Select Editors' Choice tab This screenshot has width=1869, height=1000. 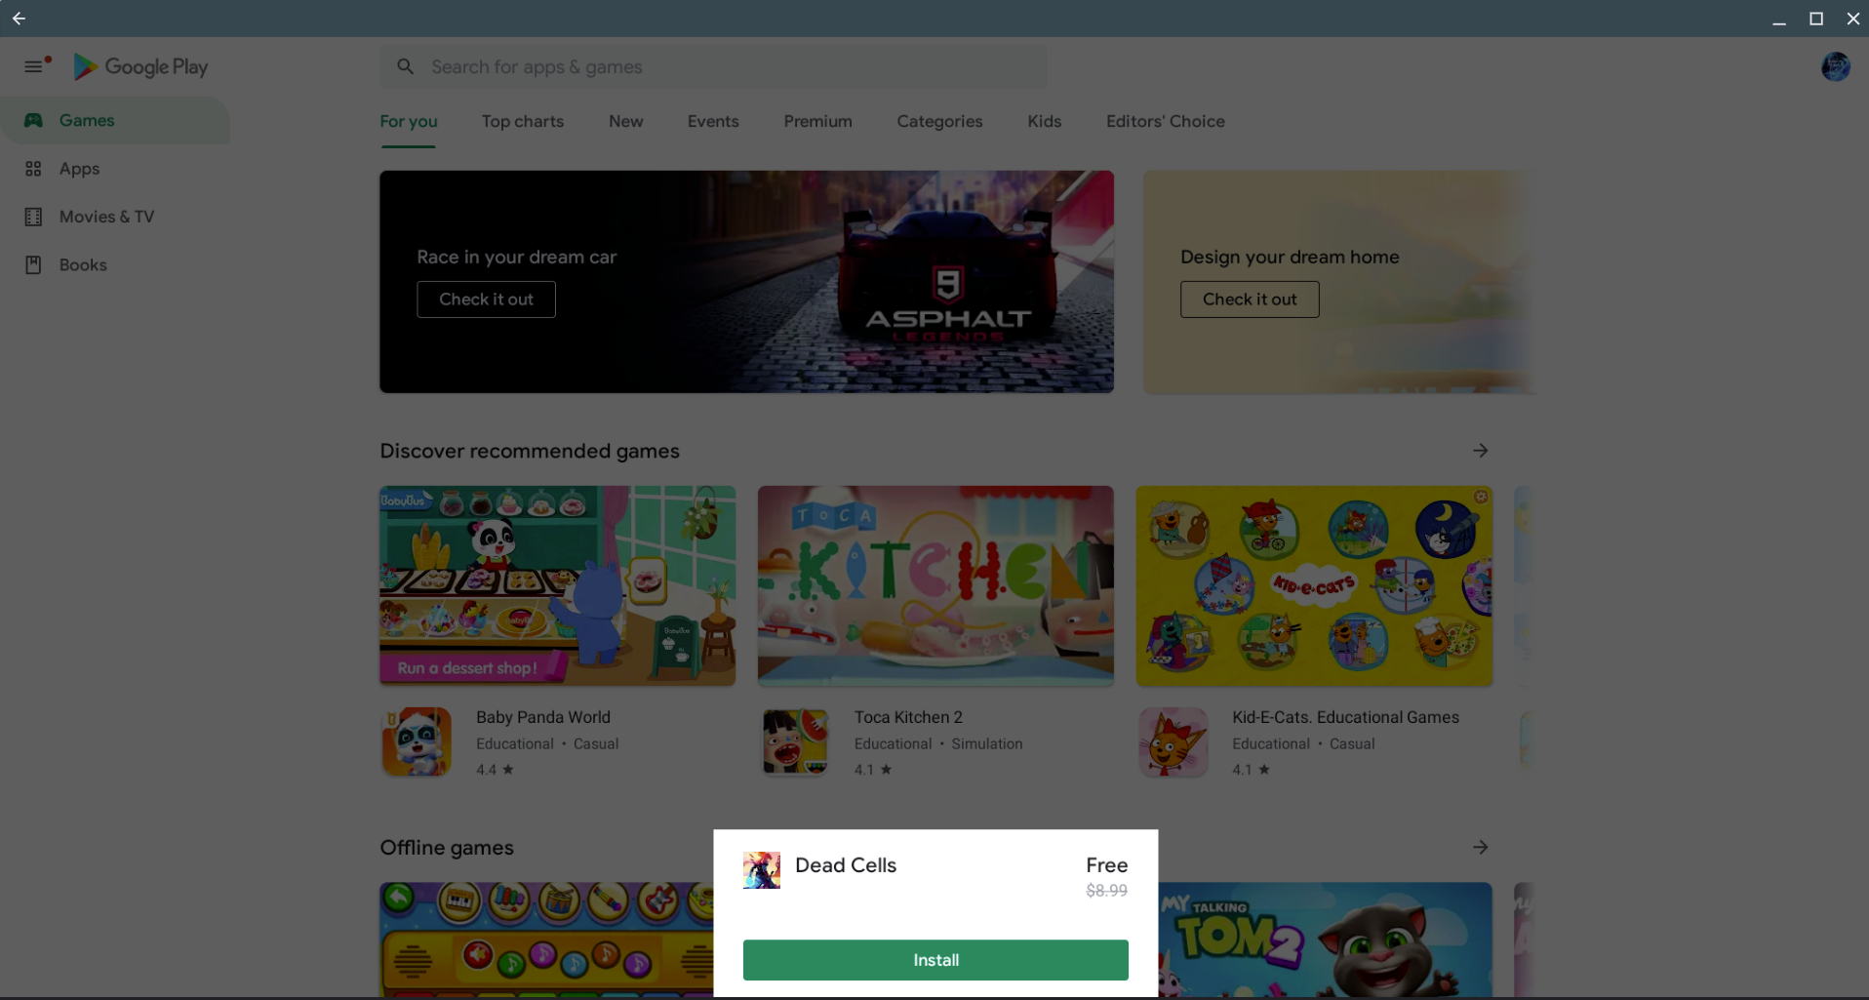pos(1165,121)
